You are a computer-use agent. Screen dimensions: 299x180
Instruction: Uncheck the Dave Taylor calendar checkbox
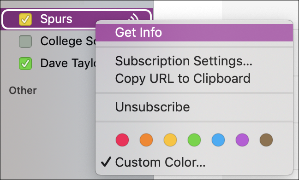[x=25, y=64]
